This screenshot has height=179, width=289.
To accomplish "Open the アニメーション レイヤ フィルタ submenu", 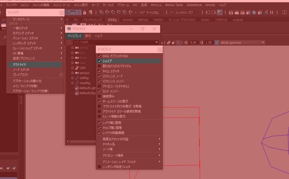I will (x=129, y=162).
